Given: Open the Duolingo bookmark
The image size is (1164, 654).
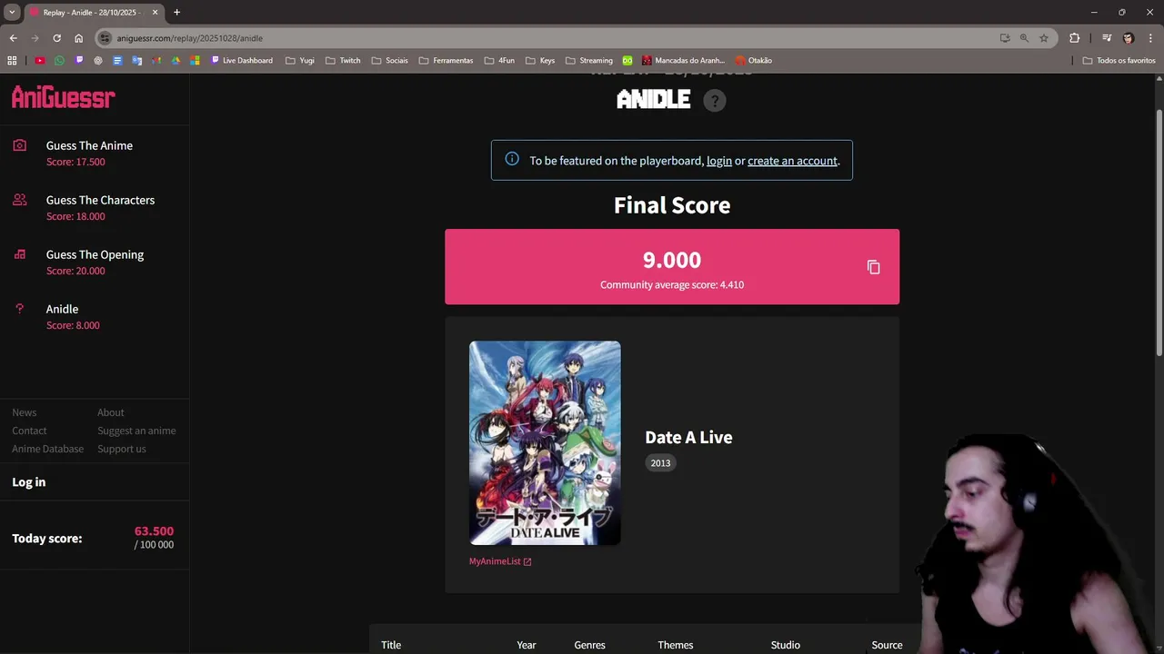Looking at the screenshot, I should [627, 61].
